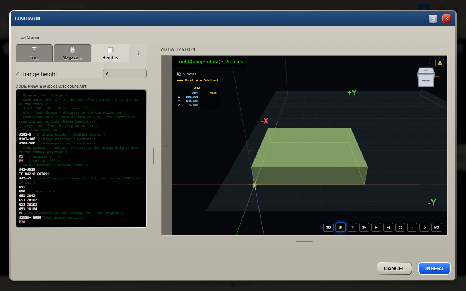Switch to the Tool tab

34,53
